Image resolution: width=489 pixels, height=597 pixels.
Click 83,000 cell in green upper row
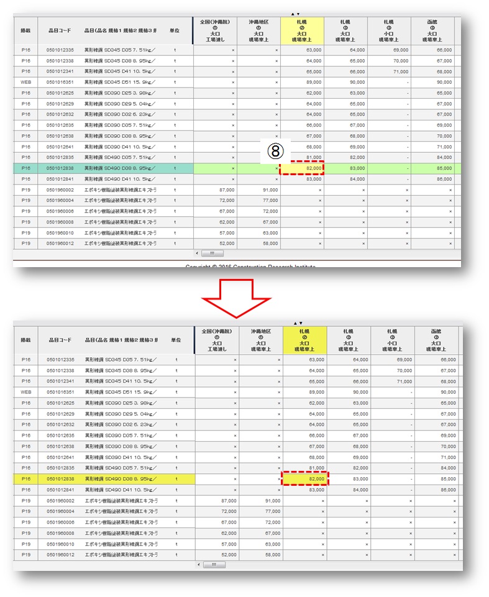point(346,168)
